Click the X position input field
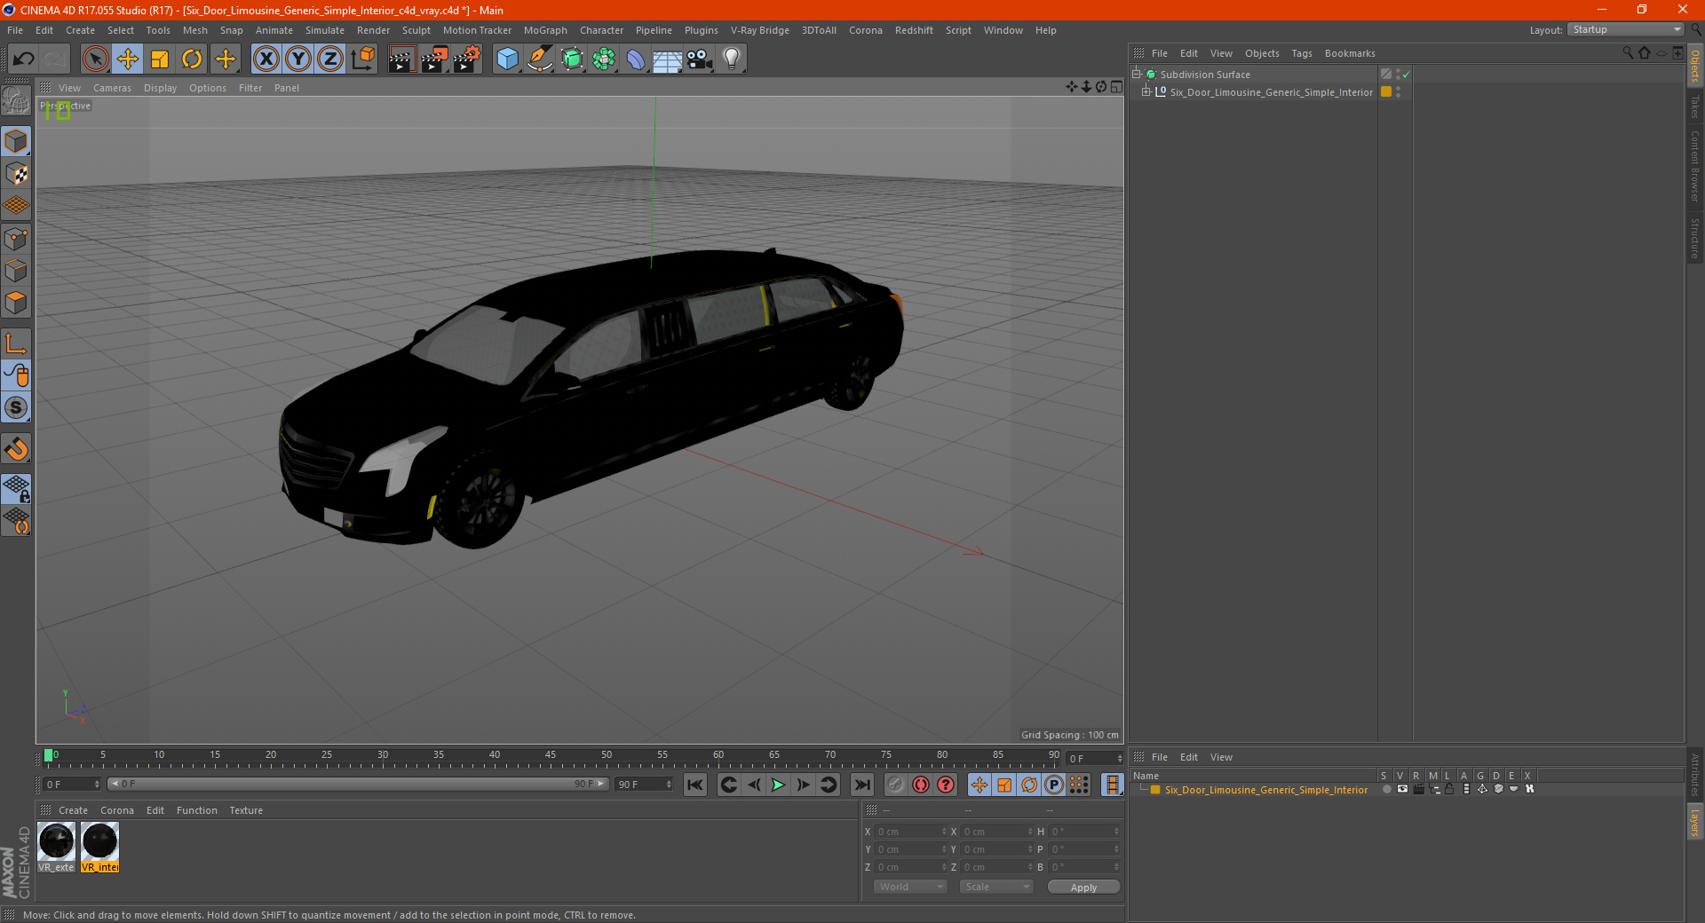This screenshot has height=923, width=1705. point(912,832)
